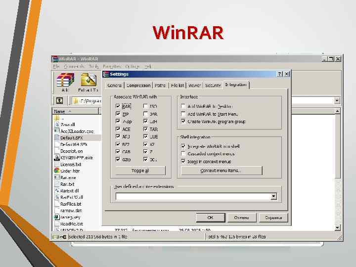Close the Settings dialog
The image size is (356, 267).
coord(286,74)
